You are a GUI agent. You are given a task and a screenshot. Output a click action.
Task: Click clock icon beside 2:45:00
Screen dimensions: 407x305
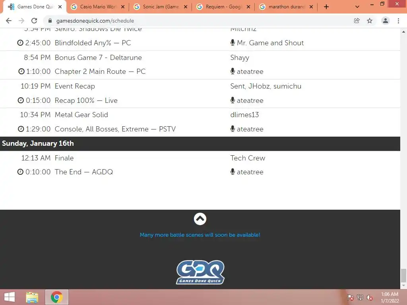pyautogui.click(x=20, y=42)
